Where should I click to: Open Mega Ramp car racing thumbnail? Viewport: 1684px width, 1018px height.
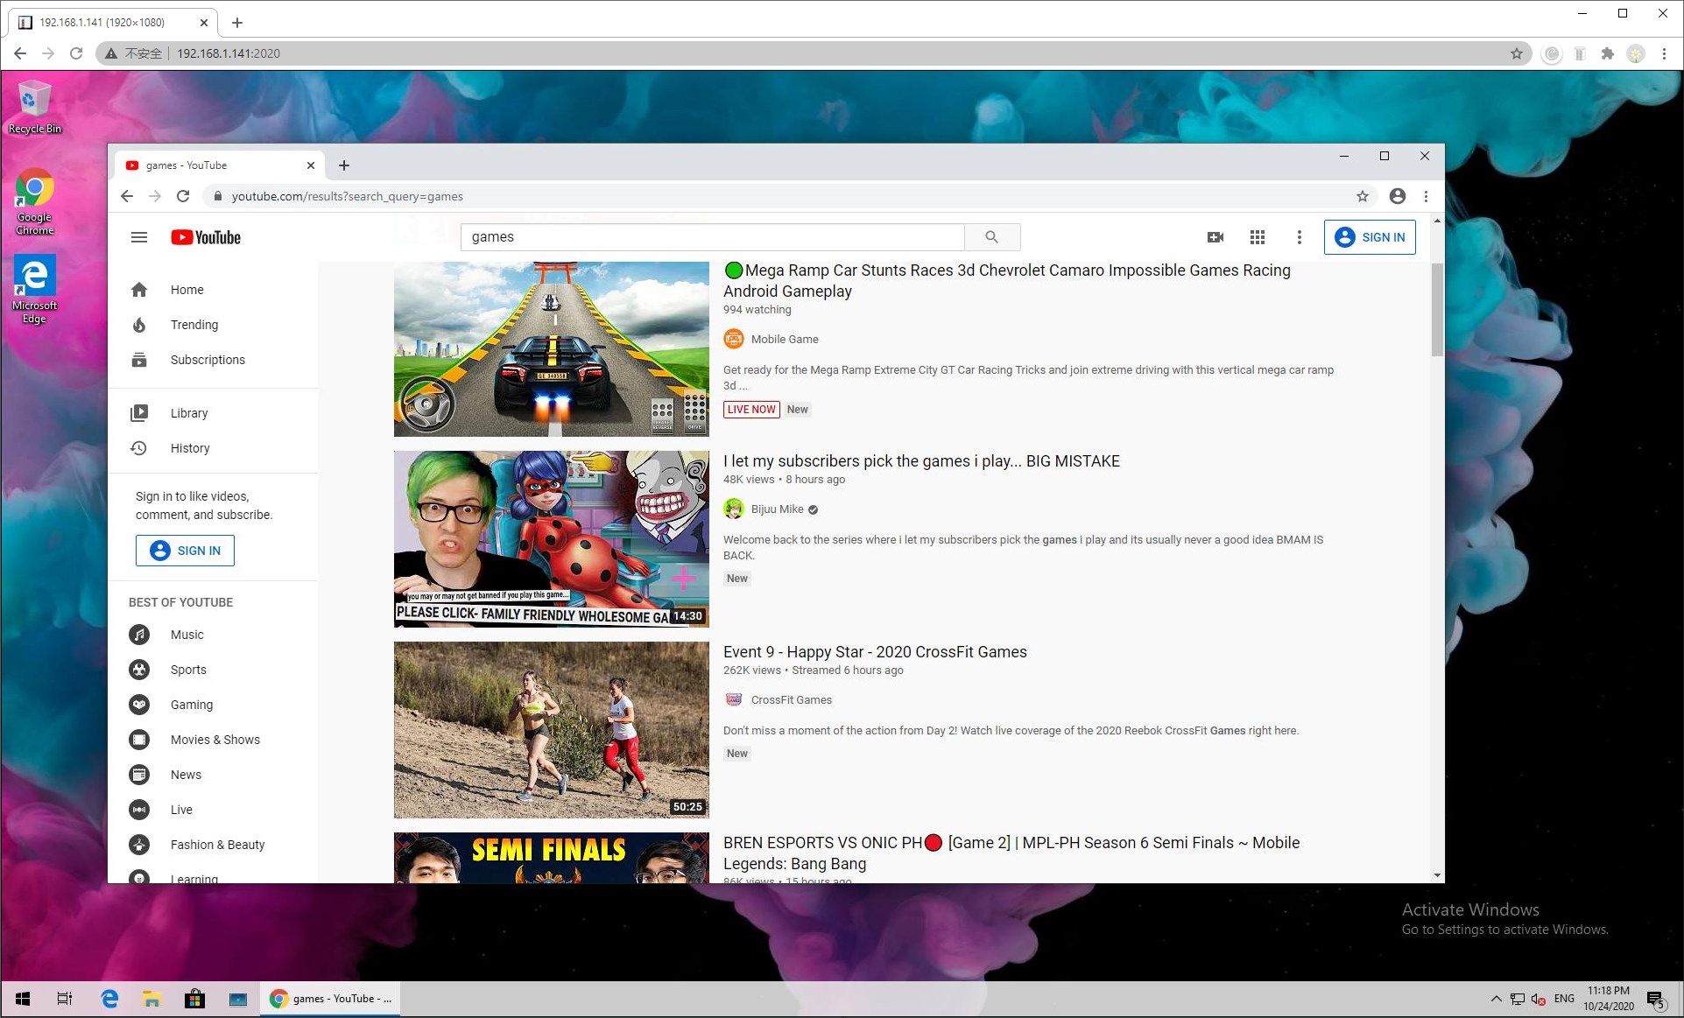tap(552, 349)
